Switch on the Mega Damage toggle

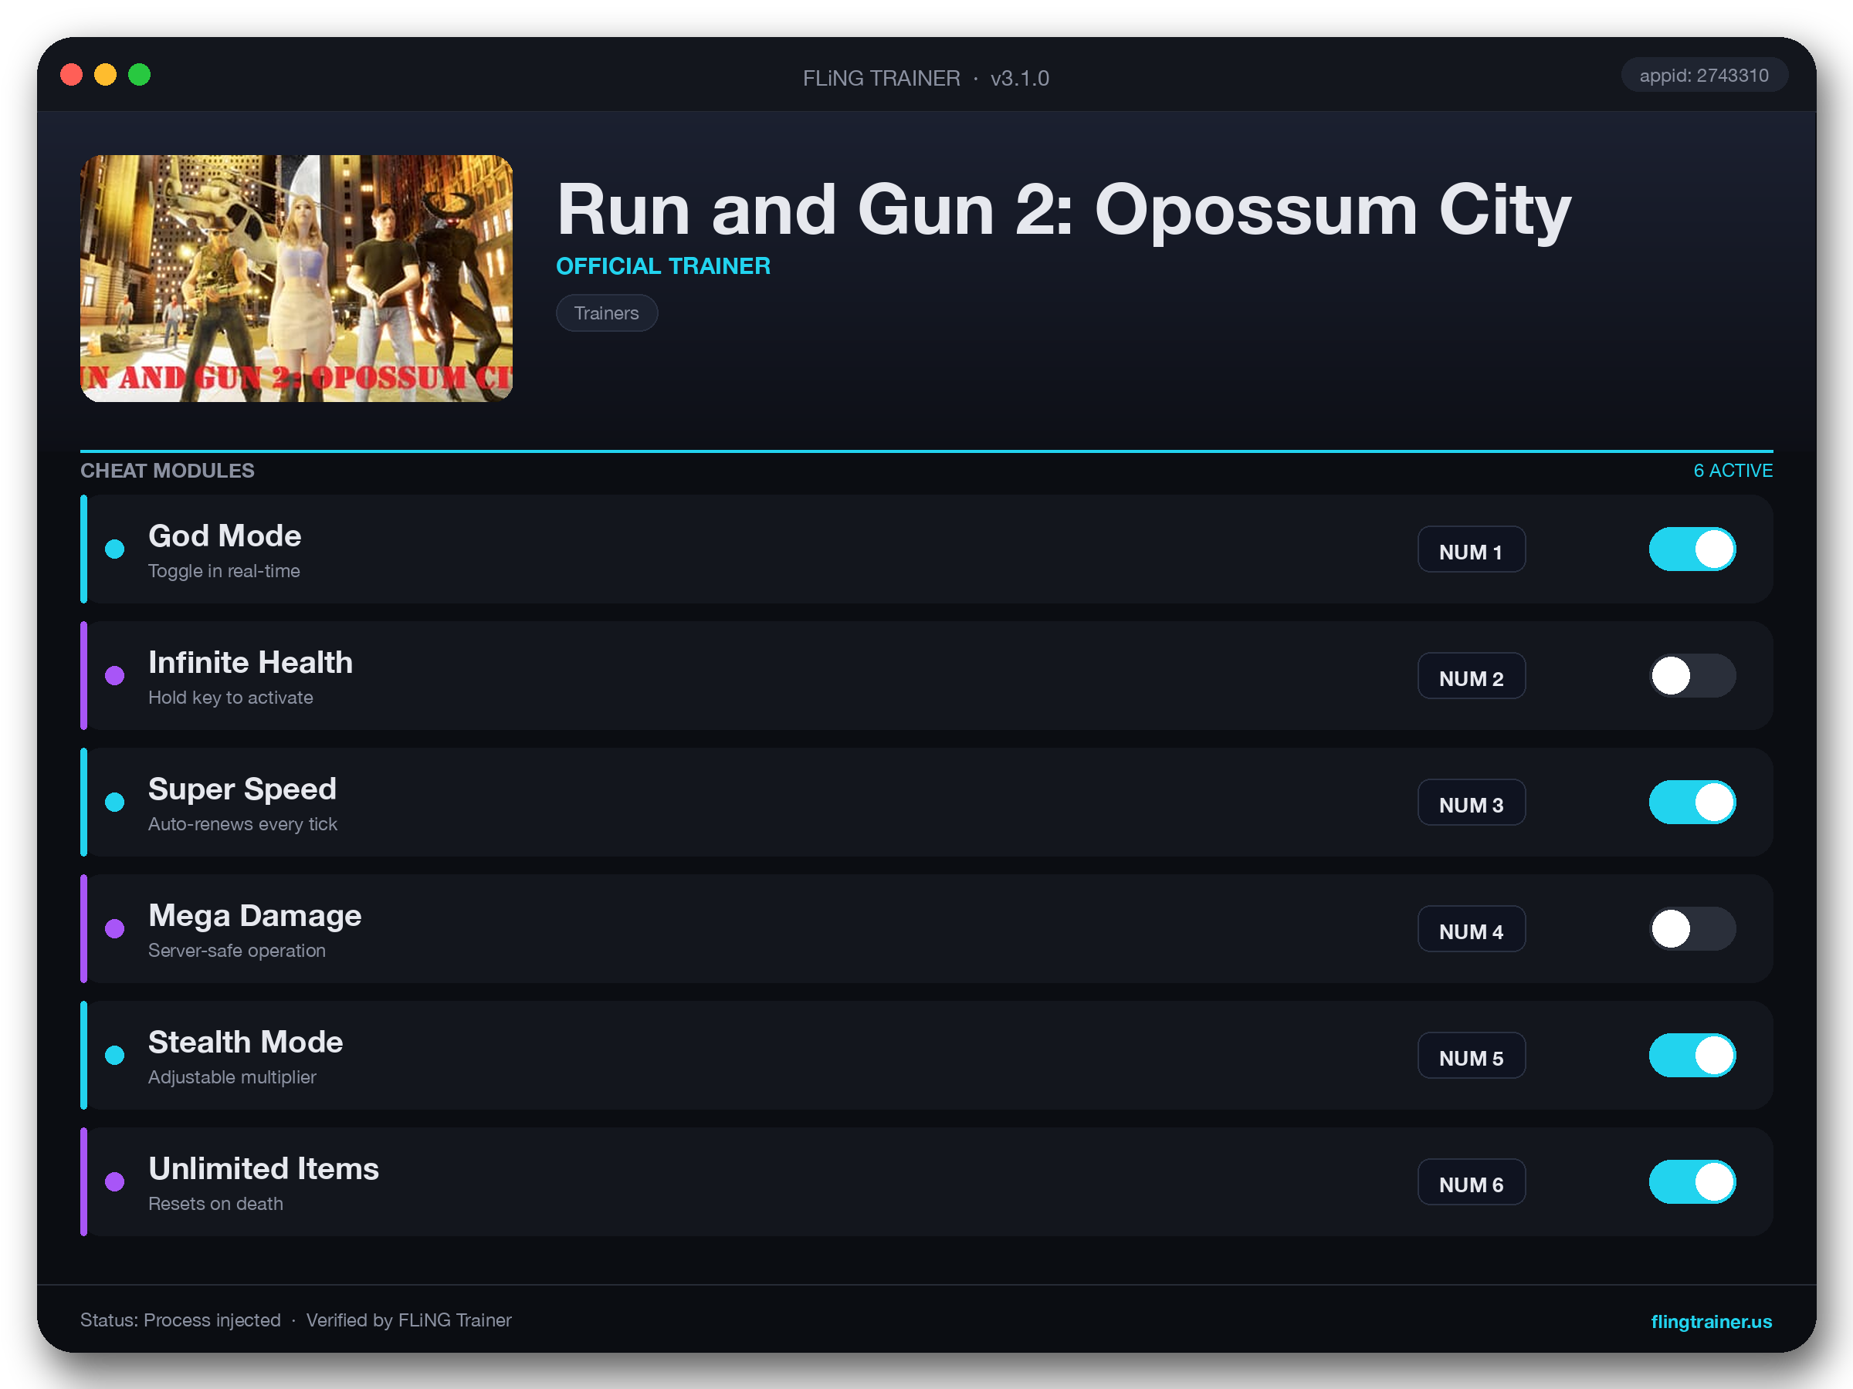pyautogui.click(x=1692, y=928)
